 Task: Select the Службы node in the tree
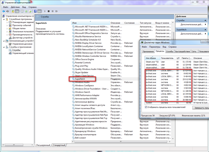tap(16, 50)
